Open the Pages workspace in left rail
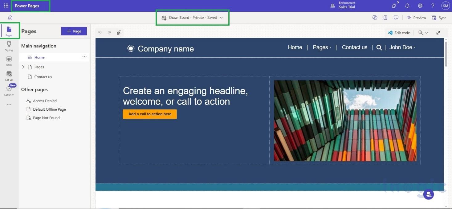Screen dimensions: 452x209 click(9, 31)
